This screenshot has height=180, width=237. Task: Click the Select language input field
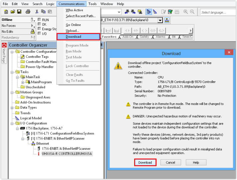point(218,12)
